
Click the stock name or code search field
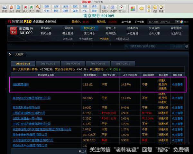(x=161, y=22)
